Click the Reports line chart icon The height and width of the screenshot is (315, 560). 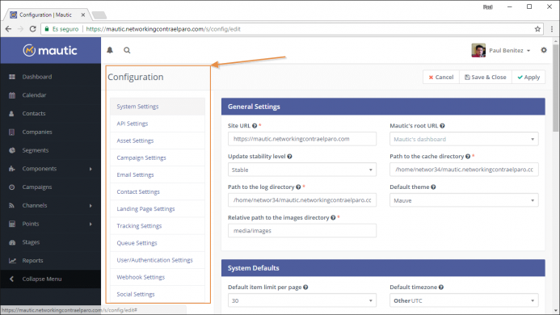point(12,261)
